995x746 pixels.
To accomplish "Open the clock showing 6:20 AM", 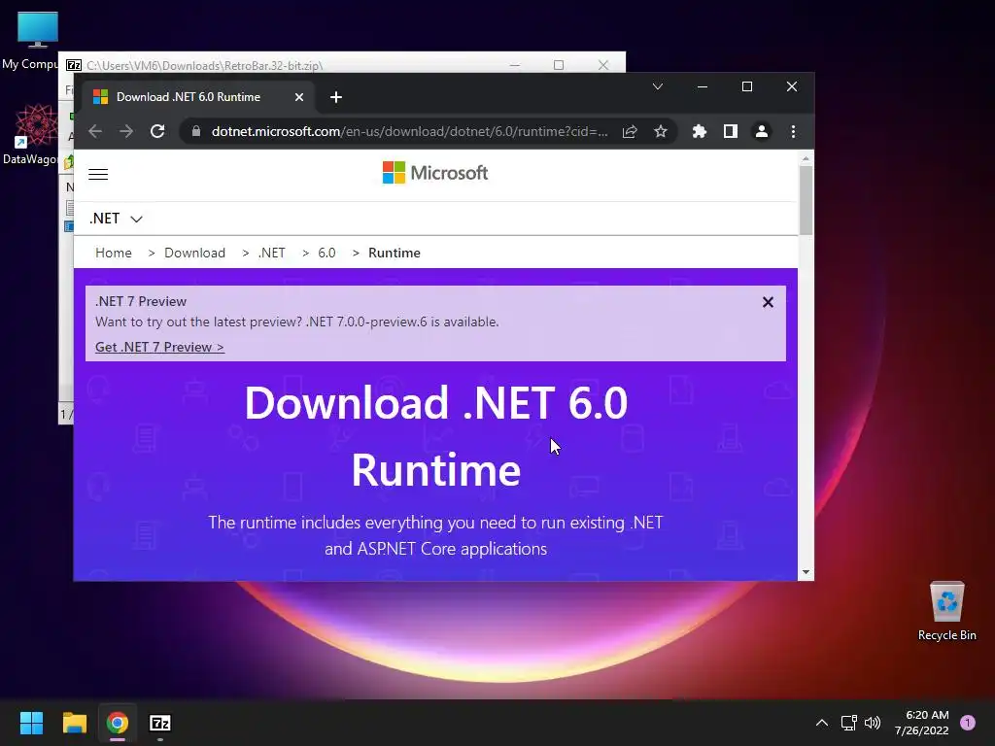I will point(921,723).
